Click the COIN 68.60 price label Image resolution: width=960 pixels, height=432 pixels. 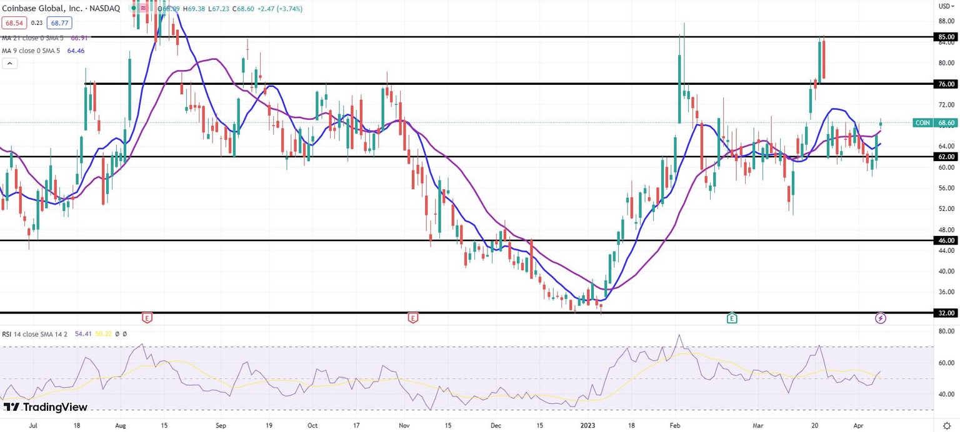click(935, 123)
